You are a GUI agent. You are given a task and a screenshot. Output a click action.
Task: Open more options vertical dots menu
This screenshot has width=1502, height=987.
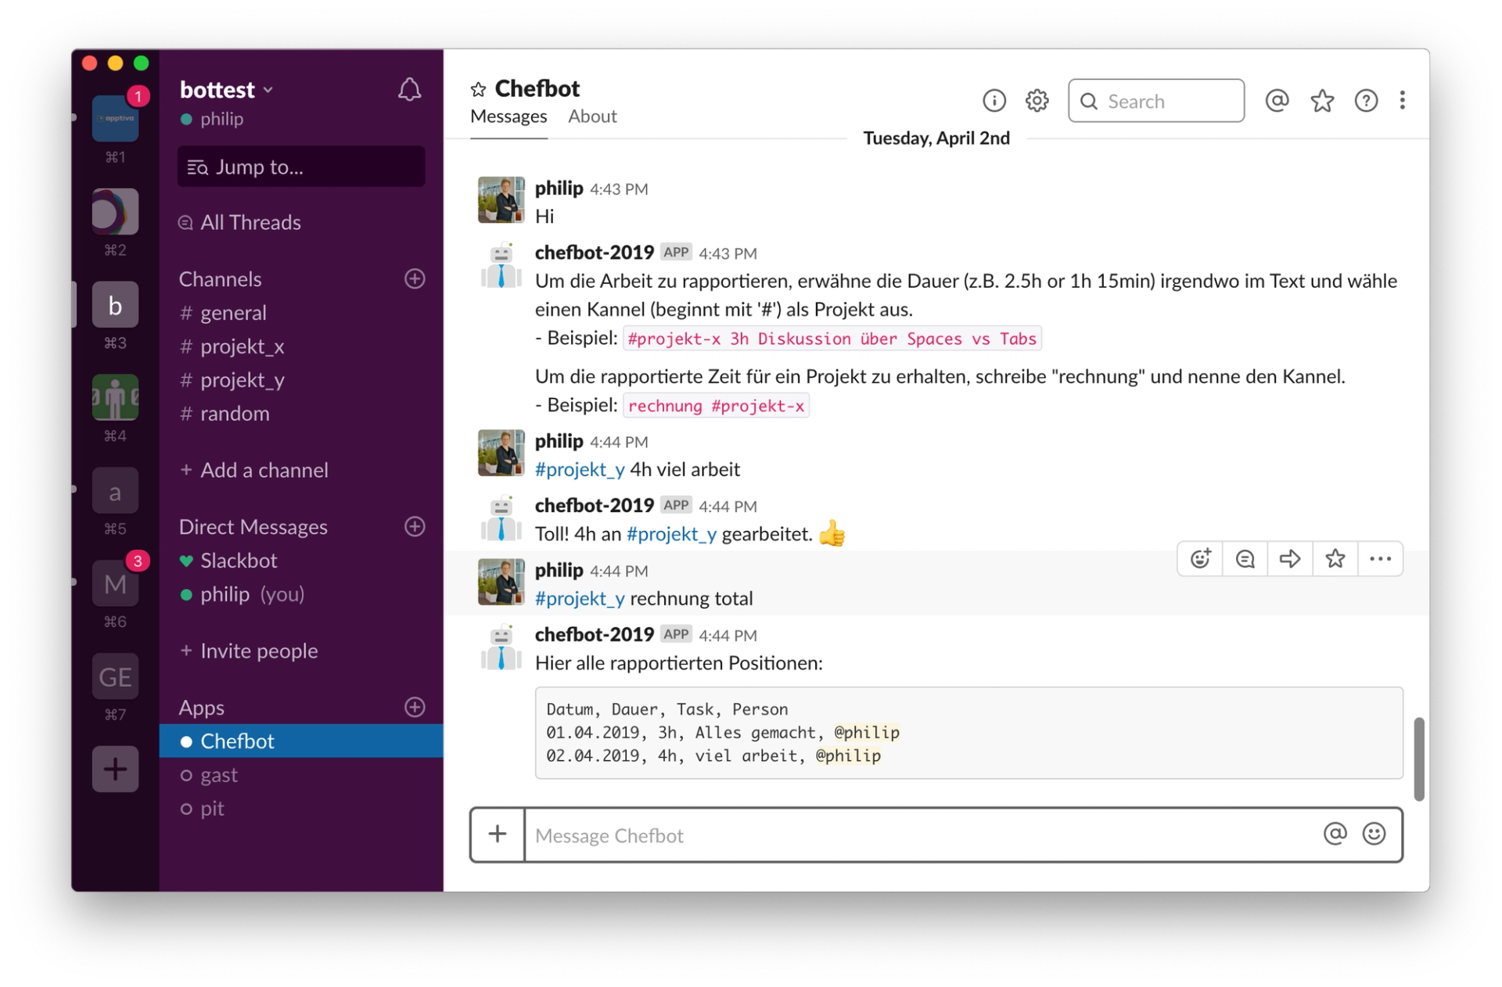click(1402, 101)
